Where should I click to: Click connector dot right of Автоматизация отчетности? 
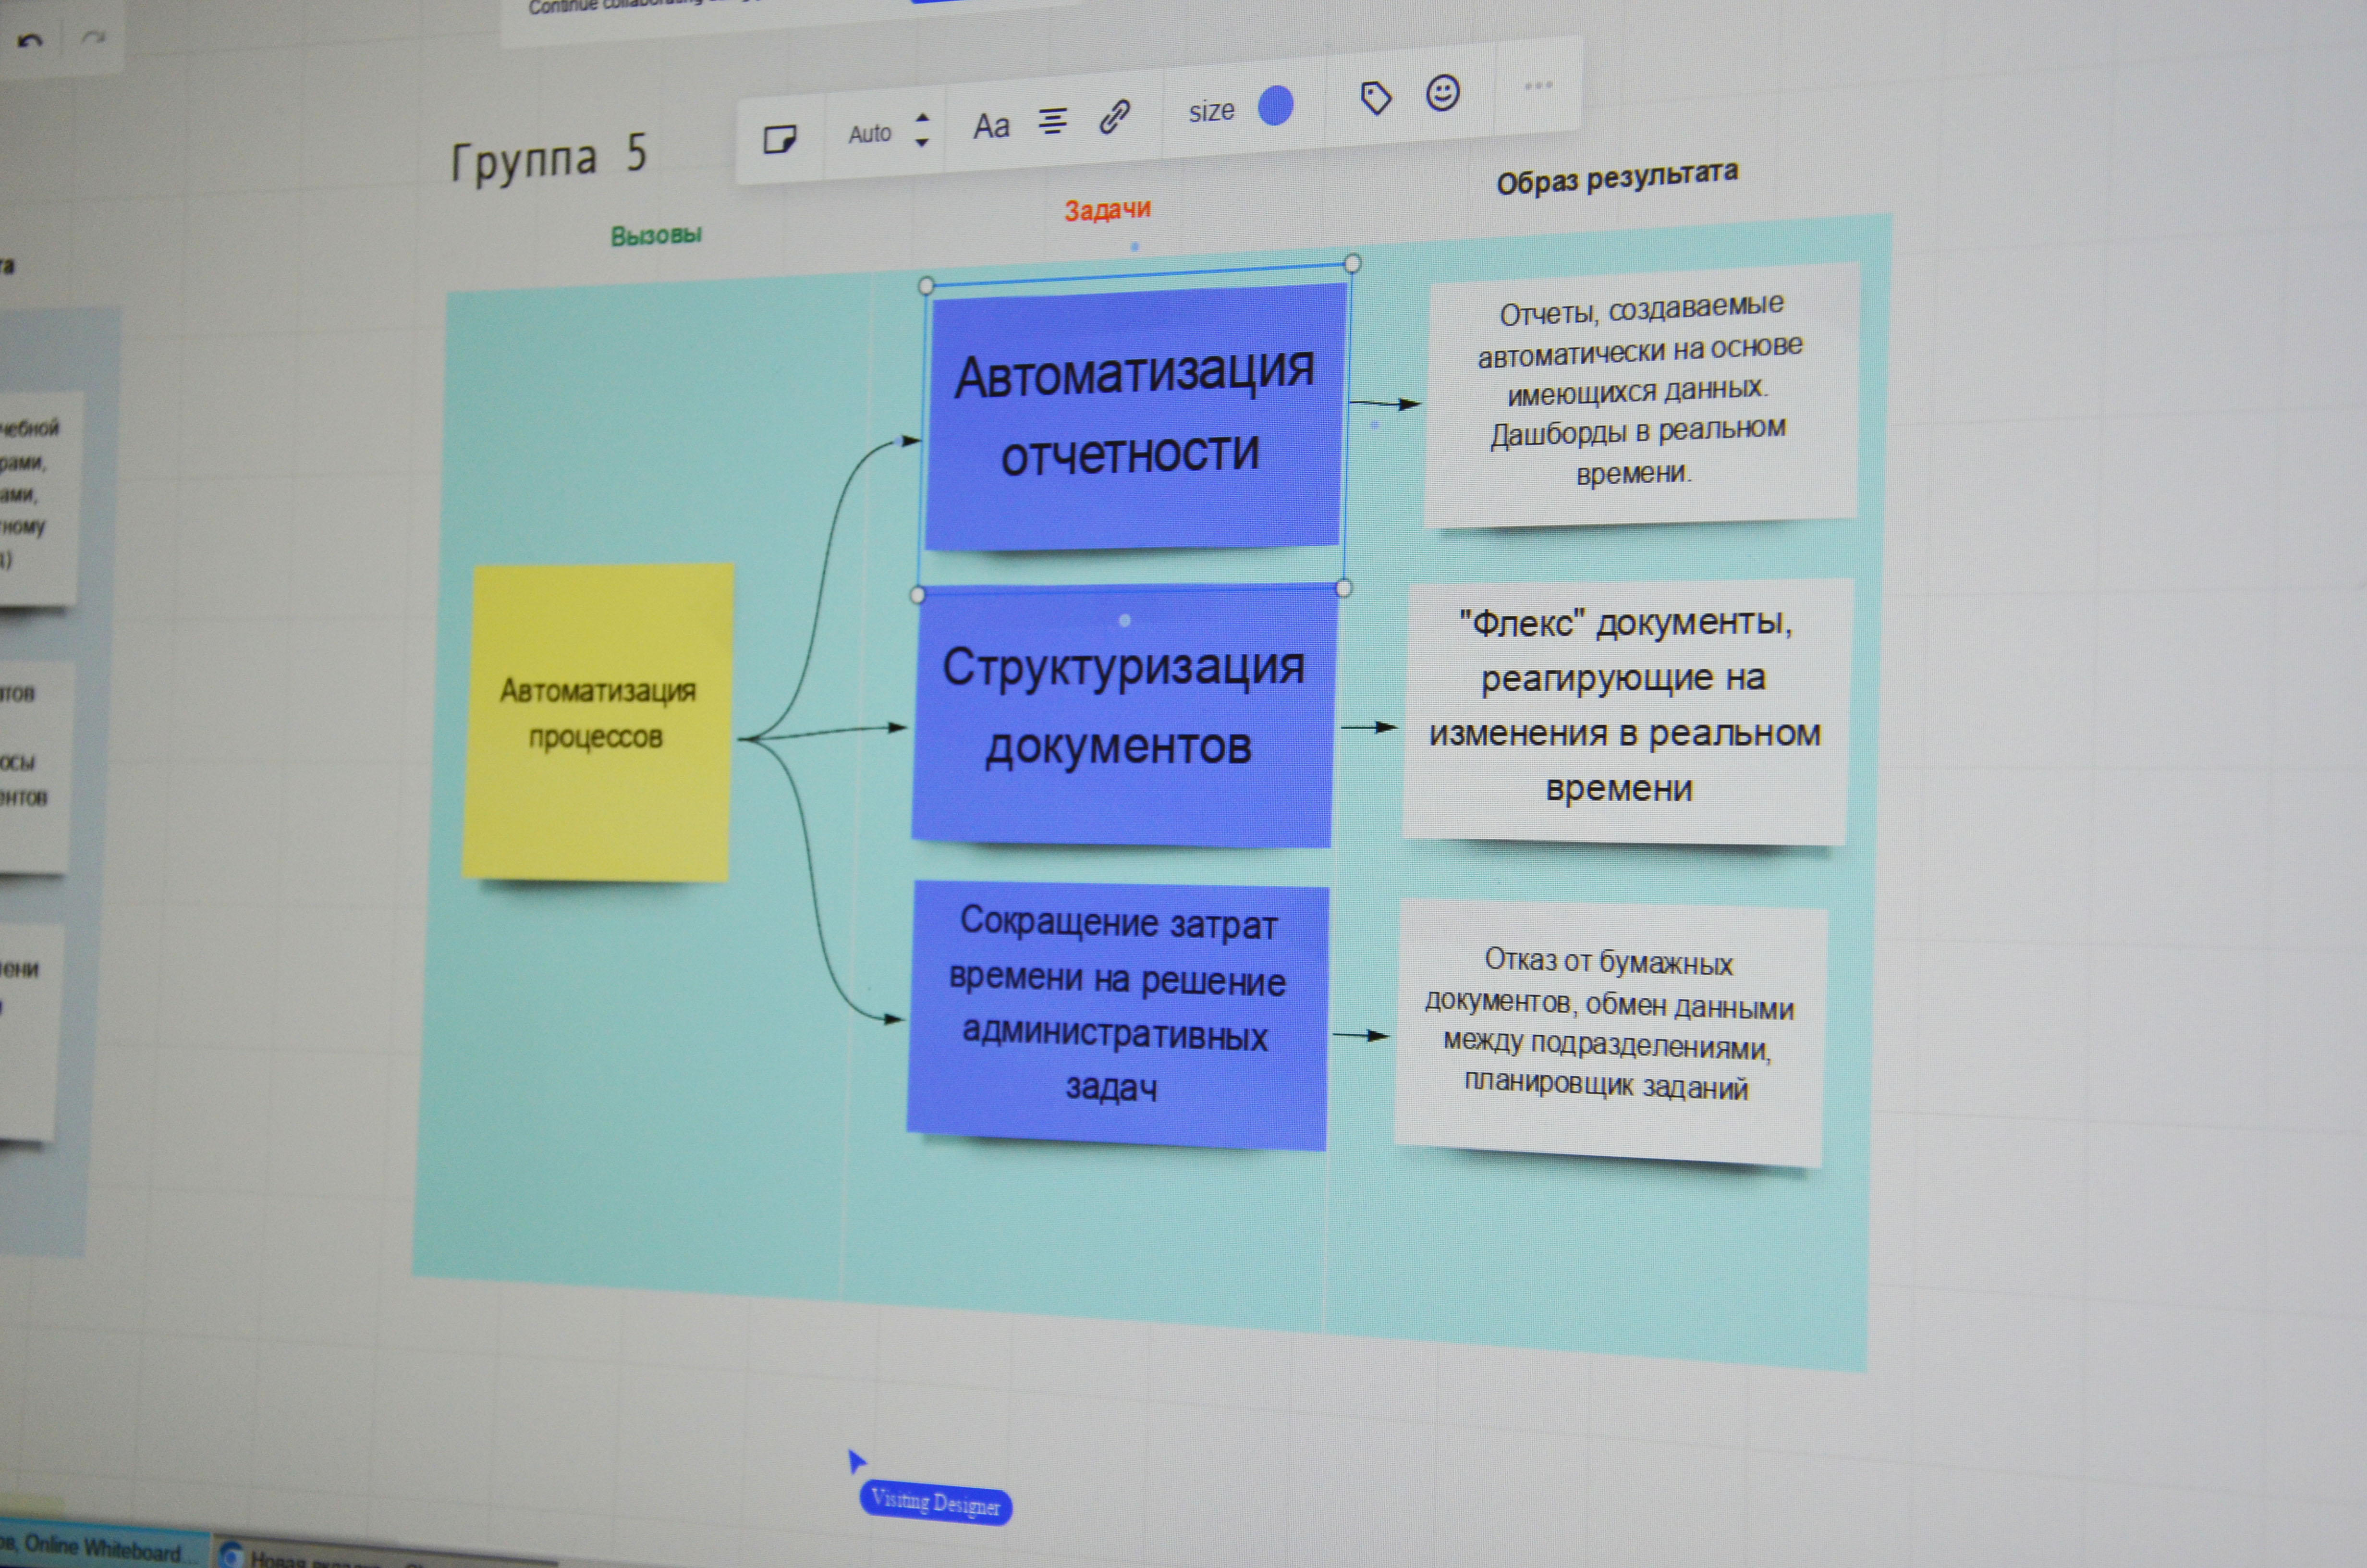(x=1374, y=425)
